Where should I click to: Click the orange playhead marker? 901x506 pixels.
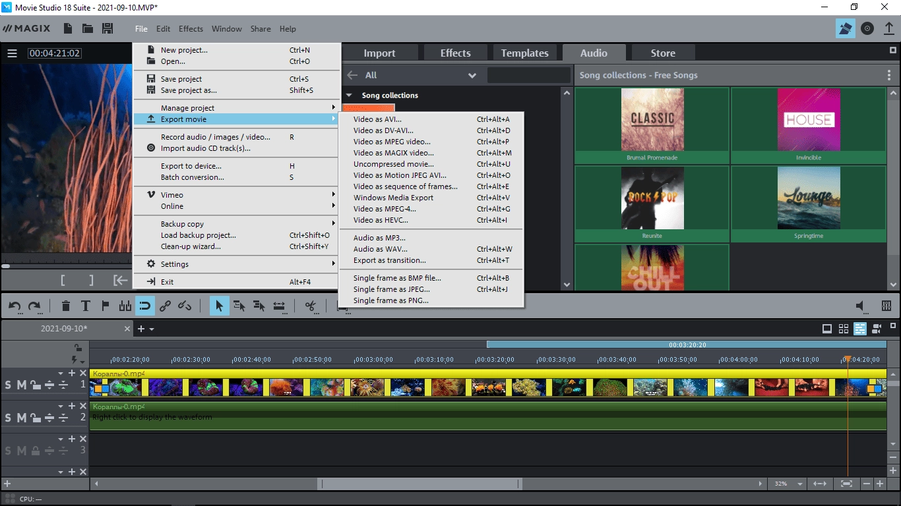pos(848,359)
